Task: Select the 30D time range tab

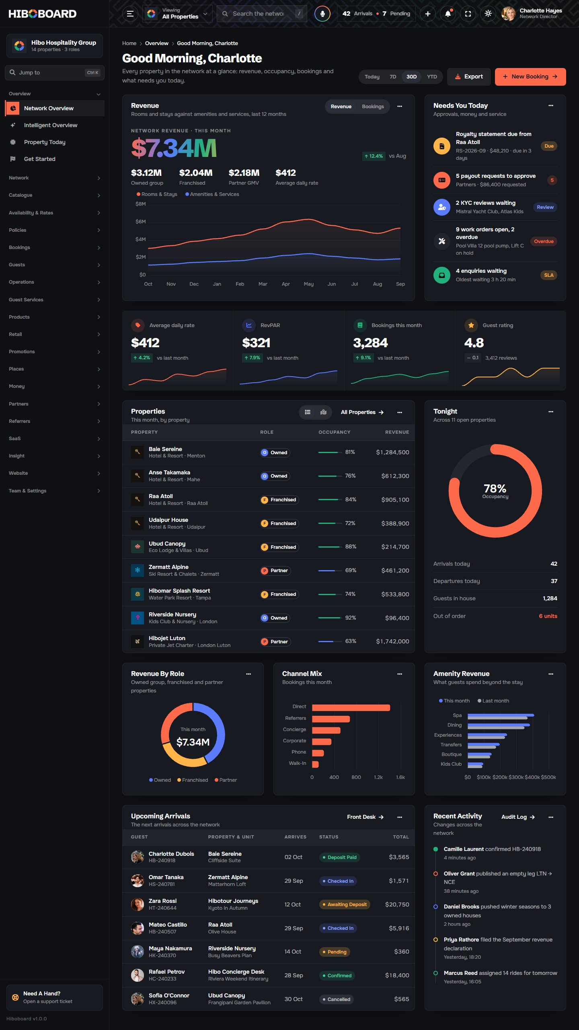Action: pos(411,77)
